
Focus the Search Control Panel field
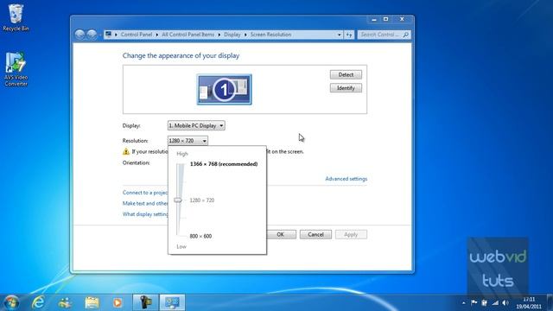click(x=380, y=35)
